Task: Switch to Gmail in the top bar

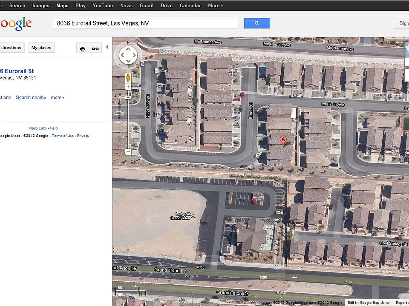Action: click(x=147, y=6)
